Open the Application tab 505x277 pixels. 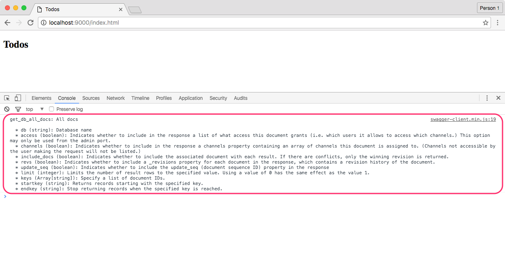(x=190, y=98)
